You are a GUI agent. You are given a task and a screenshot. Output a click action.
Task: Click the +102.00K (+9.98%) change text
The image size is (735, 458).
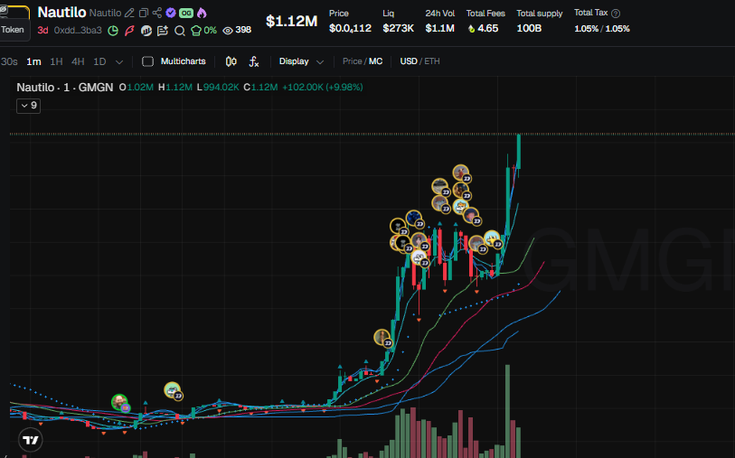pyautogui.click(x=323, y=88)
